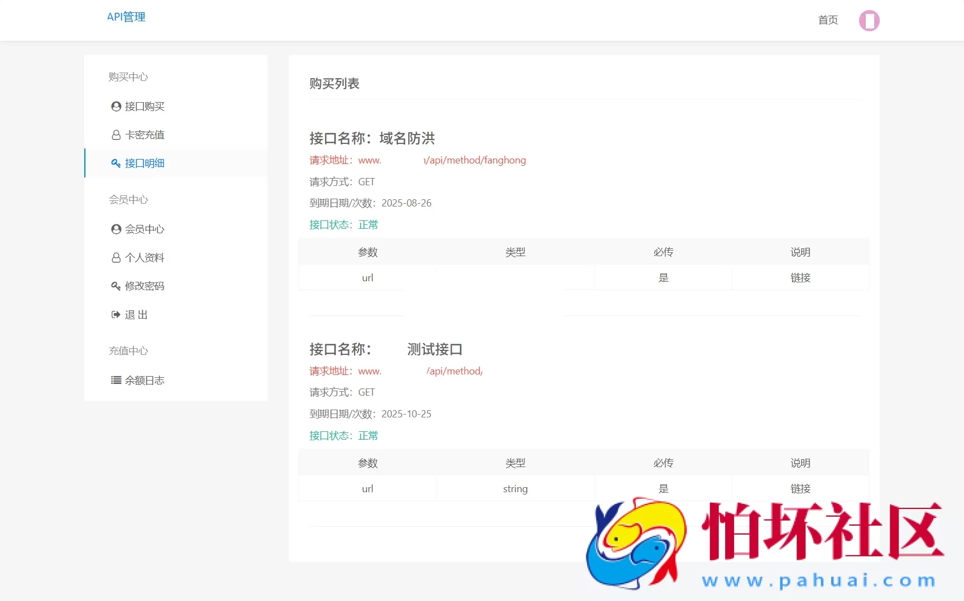Click the API管理 site title
Viewport: 964px width, 601px height.
(126, 17)
